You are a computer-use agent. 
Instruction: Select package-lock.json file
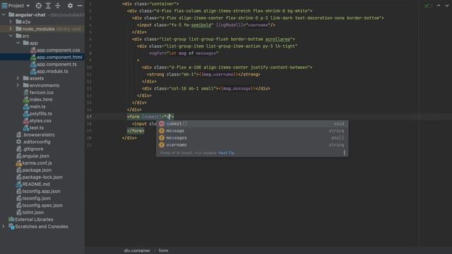pos(40,177)
